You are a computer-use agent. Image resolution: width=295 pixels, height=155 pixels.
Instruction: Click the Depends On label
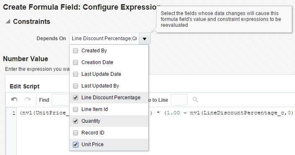click(x=51, y=39)
